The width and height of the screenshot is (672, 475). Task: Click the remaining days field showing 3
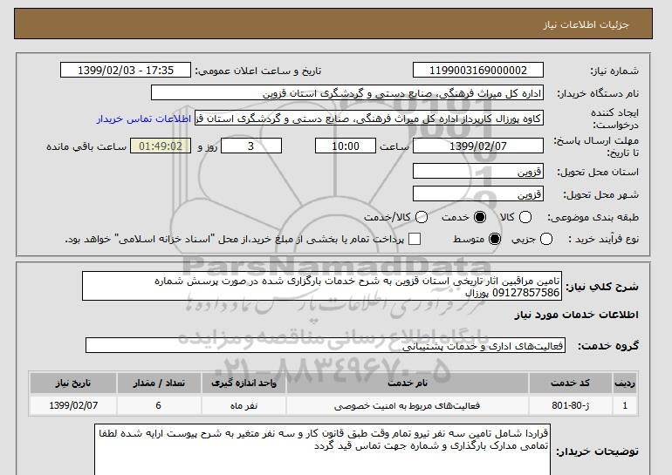coord(251,146)
